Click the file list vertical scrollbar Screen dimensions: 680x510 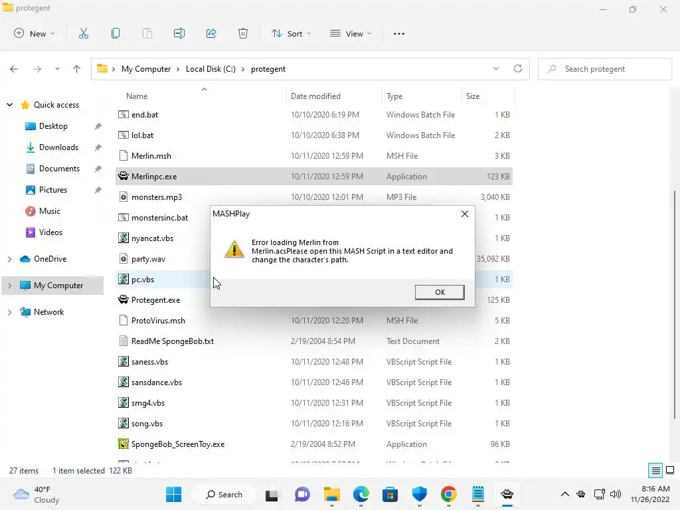(x=675, y=303)
